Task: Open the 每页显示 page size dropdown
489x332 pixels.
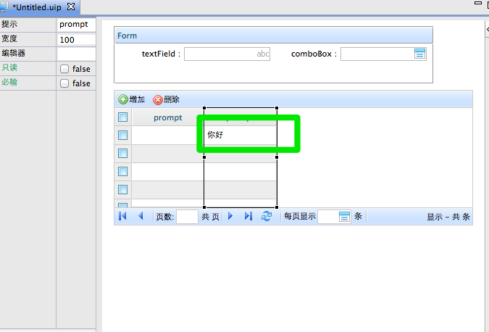Action: coord(344,217)
